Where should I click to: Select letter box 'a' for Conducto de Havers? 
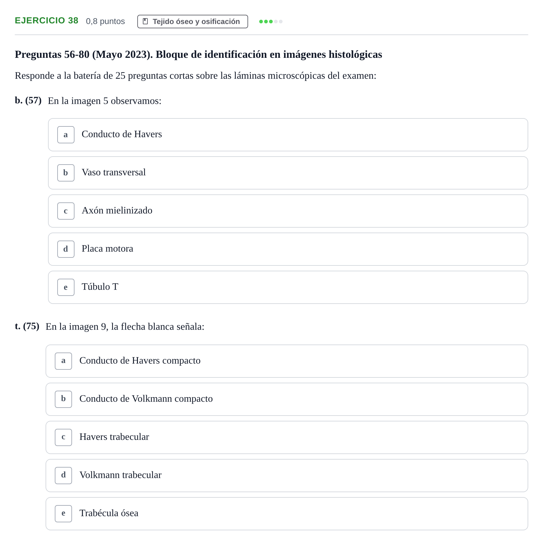(66, 135)
